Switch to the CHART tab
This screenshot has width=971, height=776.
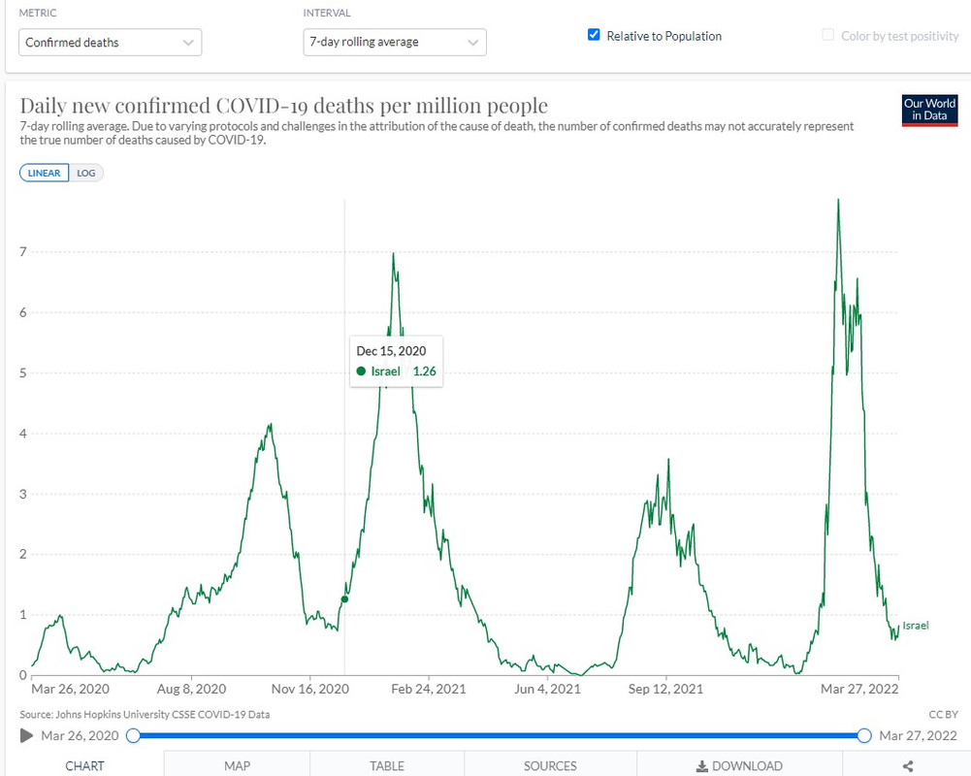click(84, 765)
